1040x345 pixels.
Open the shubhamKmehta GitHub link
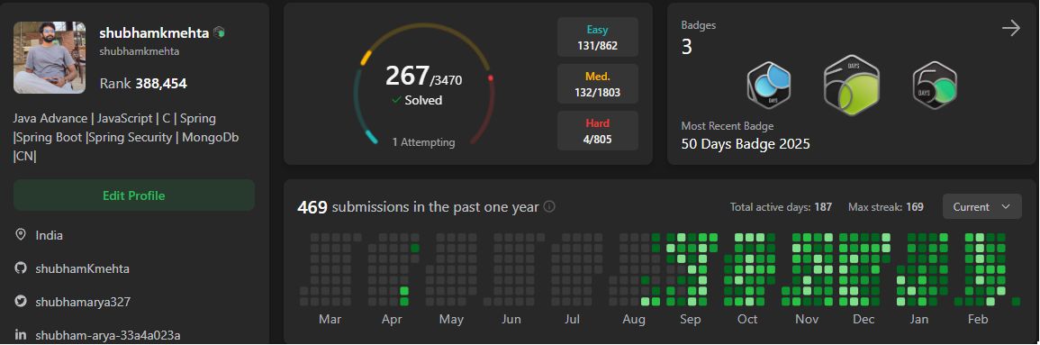tap(82, 268)
